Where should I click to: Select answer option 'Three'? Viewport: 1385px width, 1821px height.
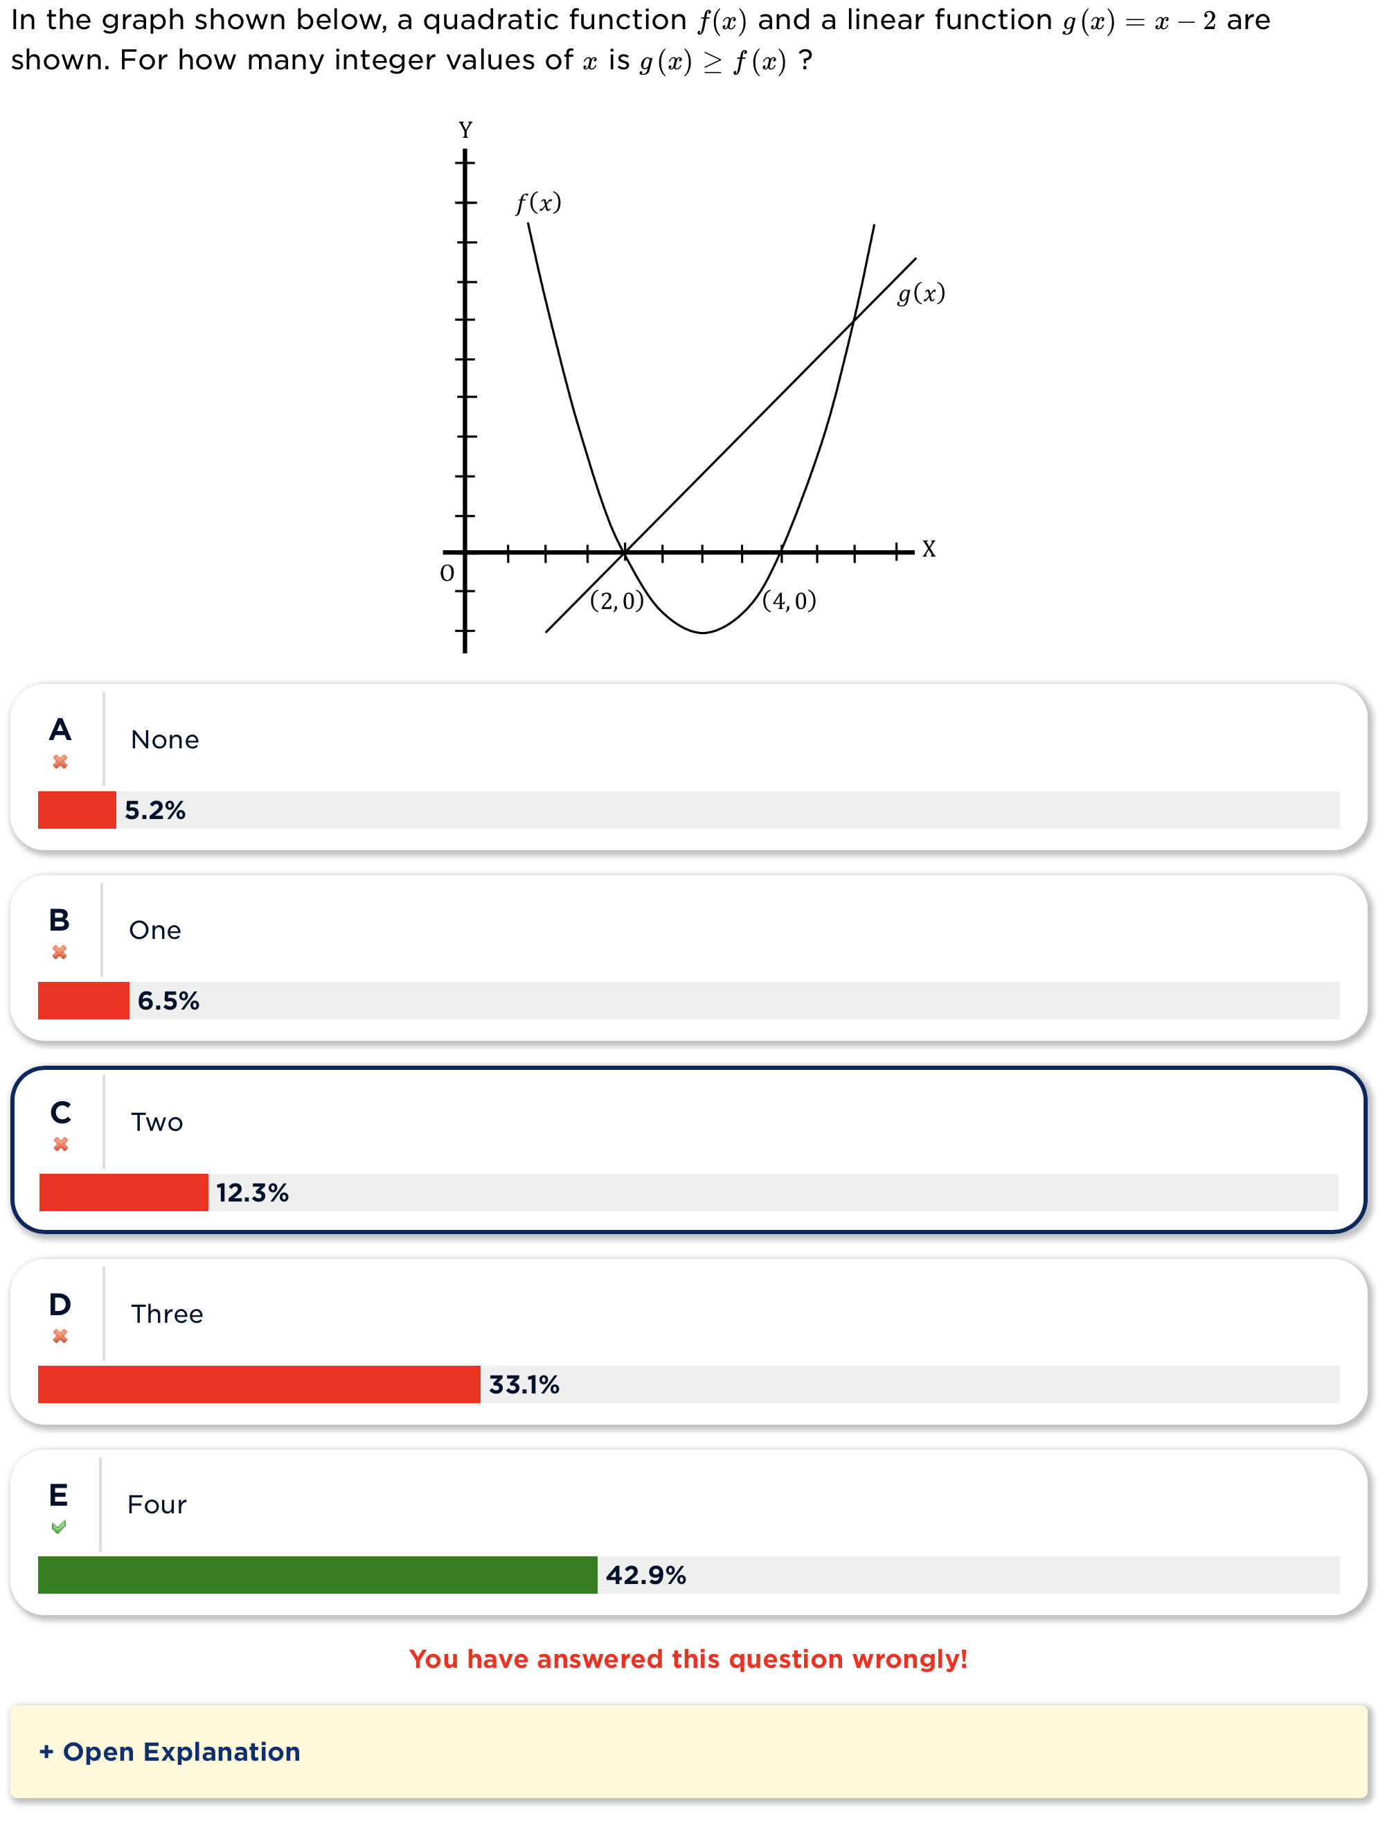(166, 1315)
